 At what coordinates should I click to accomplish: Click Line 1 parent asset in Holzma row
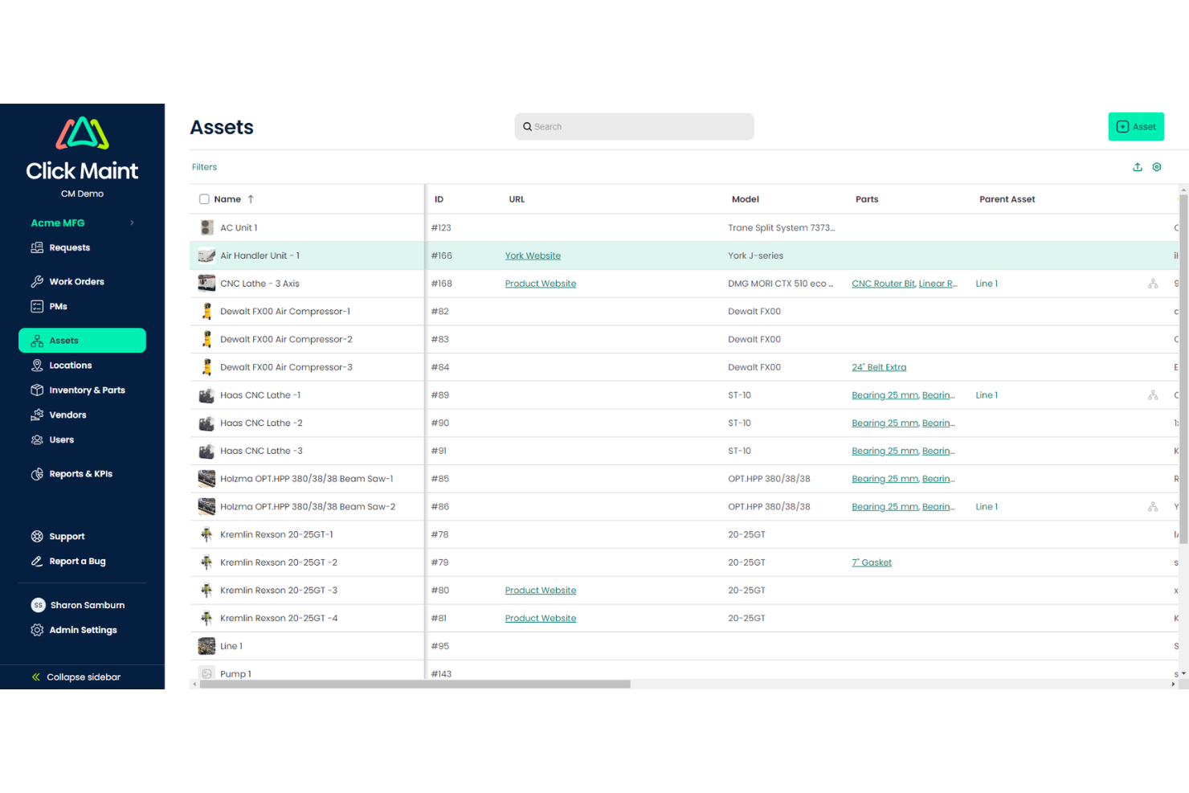coord(987,507)
